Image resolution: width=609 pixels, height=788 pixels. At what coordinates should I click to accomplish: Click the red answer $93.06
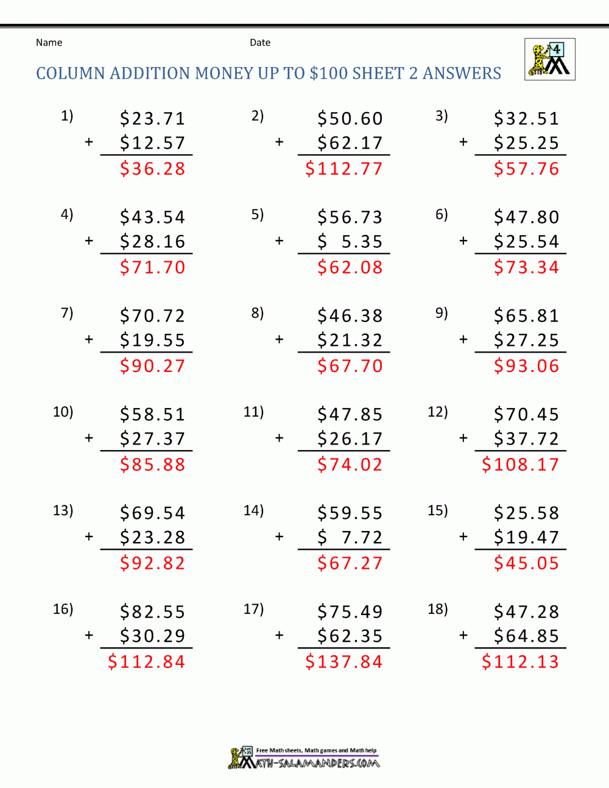[x=526, y=366]
